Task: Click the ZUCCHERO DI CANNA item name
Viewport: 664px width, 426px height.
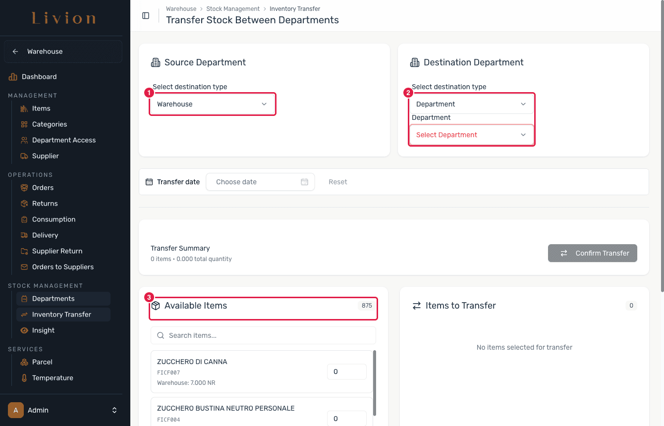Action: (x=192, y=362)
